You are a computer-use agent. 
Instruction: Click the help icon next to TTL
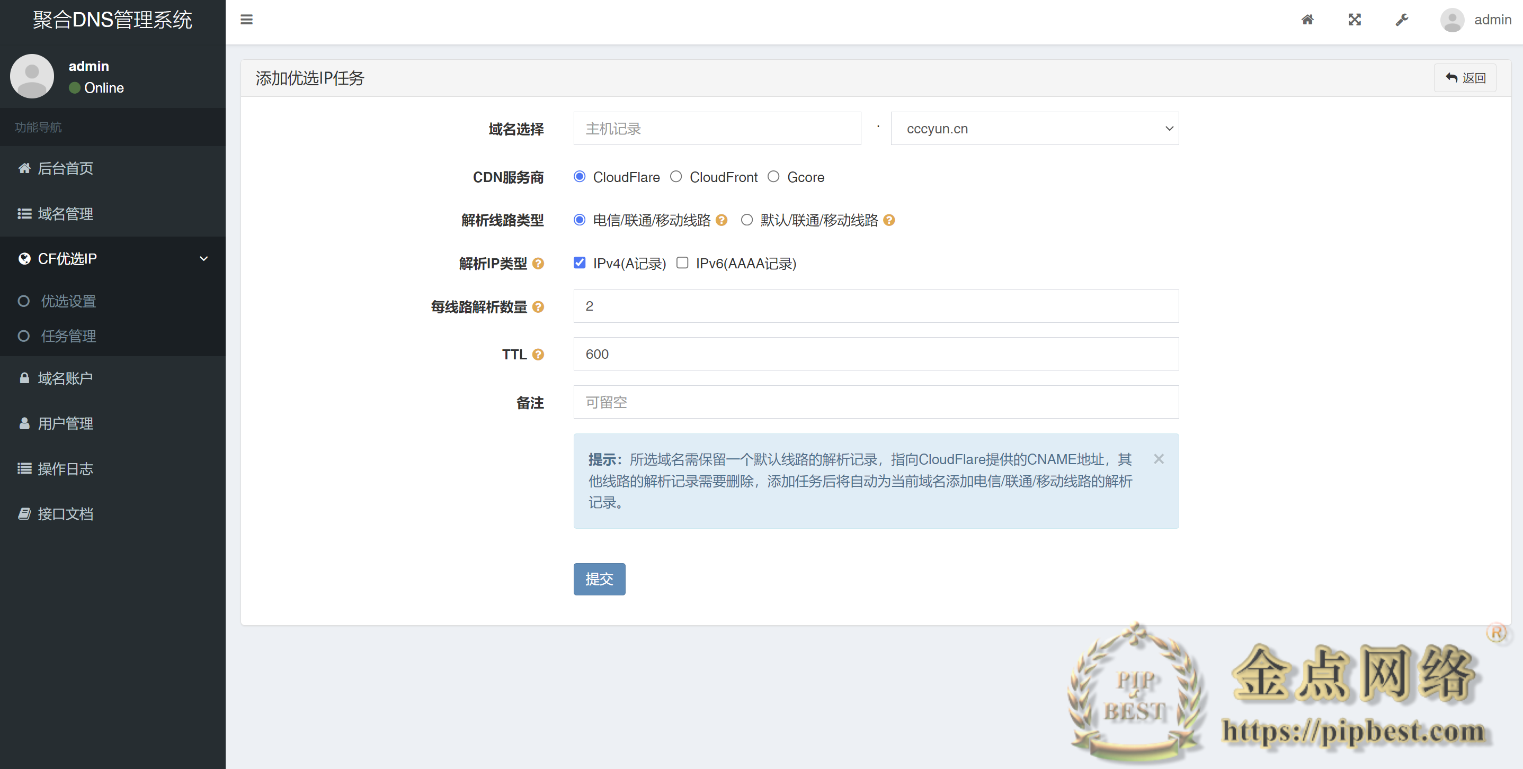coord(539,355)
